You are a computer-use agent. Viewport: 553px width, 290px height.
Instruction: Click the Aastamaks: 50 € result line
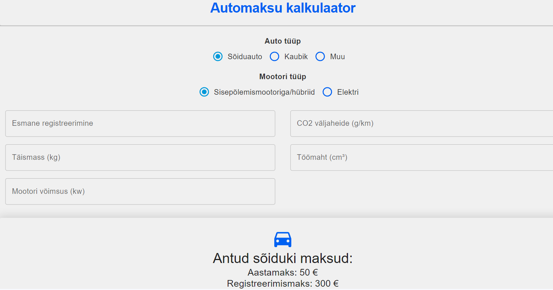(x=282, y=272)
